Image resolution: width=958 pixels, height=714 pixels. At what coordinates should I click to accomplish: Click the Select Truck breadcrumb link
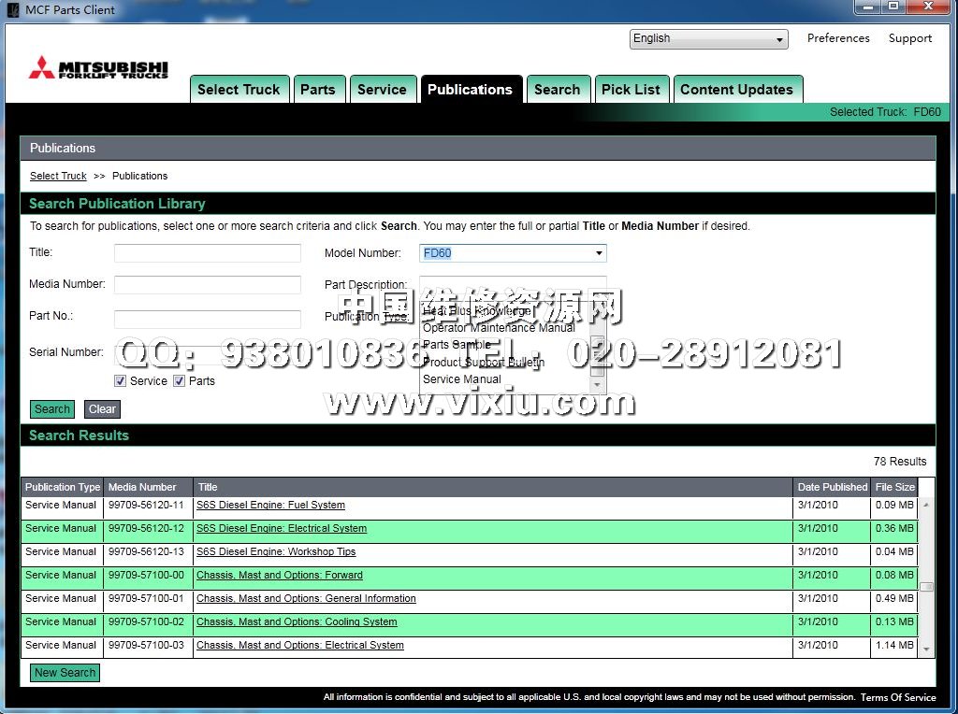point(58,177)
